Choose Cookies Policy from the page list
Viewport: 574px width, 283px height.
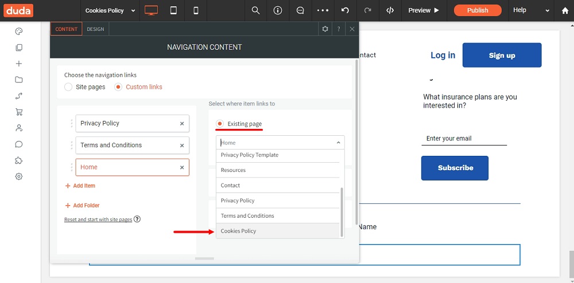coord(278,231)
